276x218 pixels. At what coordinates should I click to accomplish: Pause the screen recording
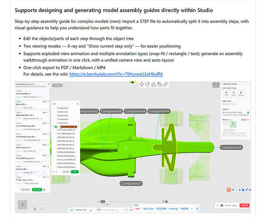point(222,205)
